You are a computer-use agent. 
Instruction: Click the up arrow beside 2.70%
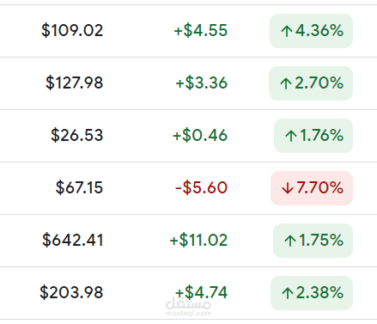286,83
